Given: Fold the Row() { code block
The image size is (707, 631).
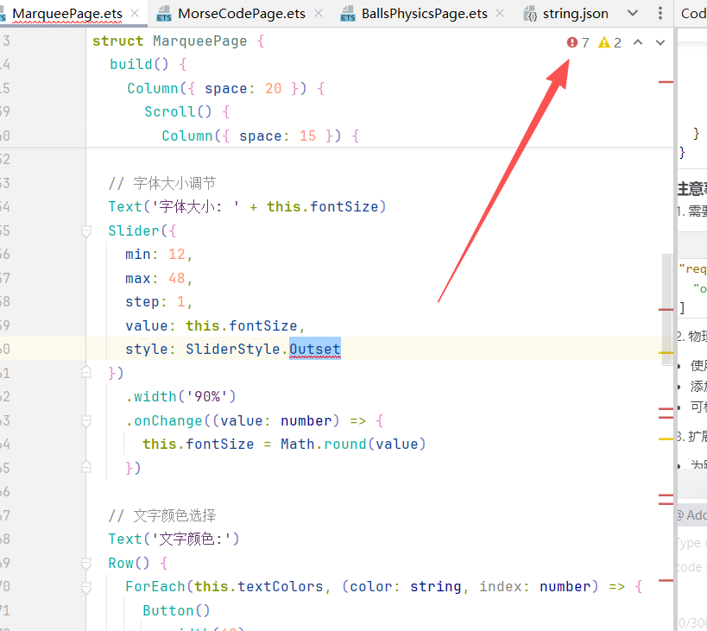Looking at the screenshot, I should [86, 563].
